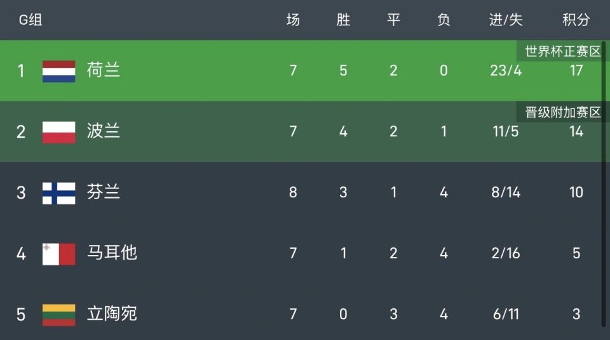Click the 胜 column header
The height and width of the screenshot is (340, 610).
pos(343,20)
